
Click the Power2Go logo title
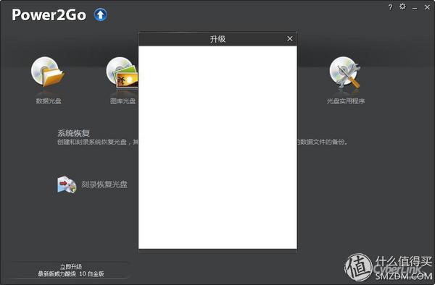click(49, 15)
